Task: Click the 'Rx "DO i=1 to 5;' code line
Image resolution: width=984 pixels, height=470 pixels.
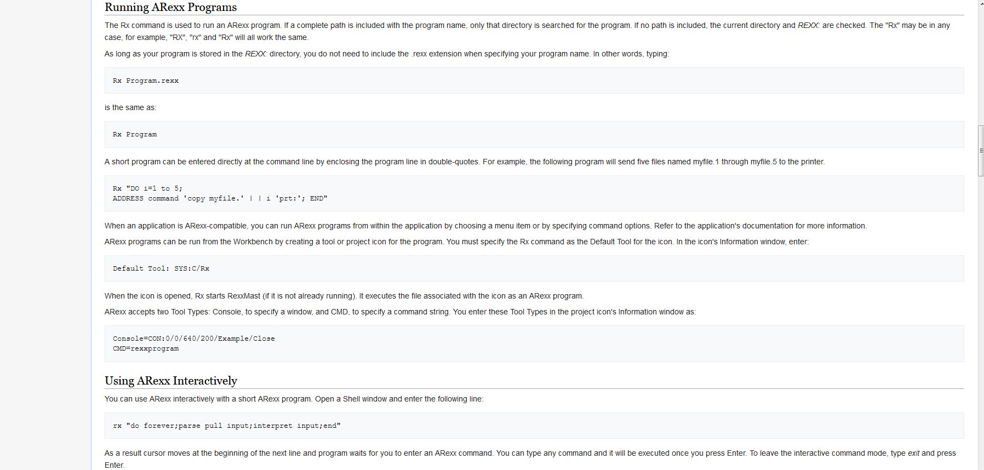Action: (x=148, y=188)
